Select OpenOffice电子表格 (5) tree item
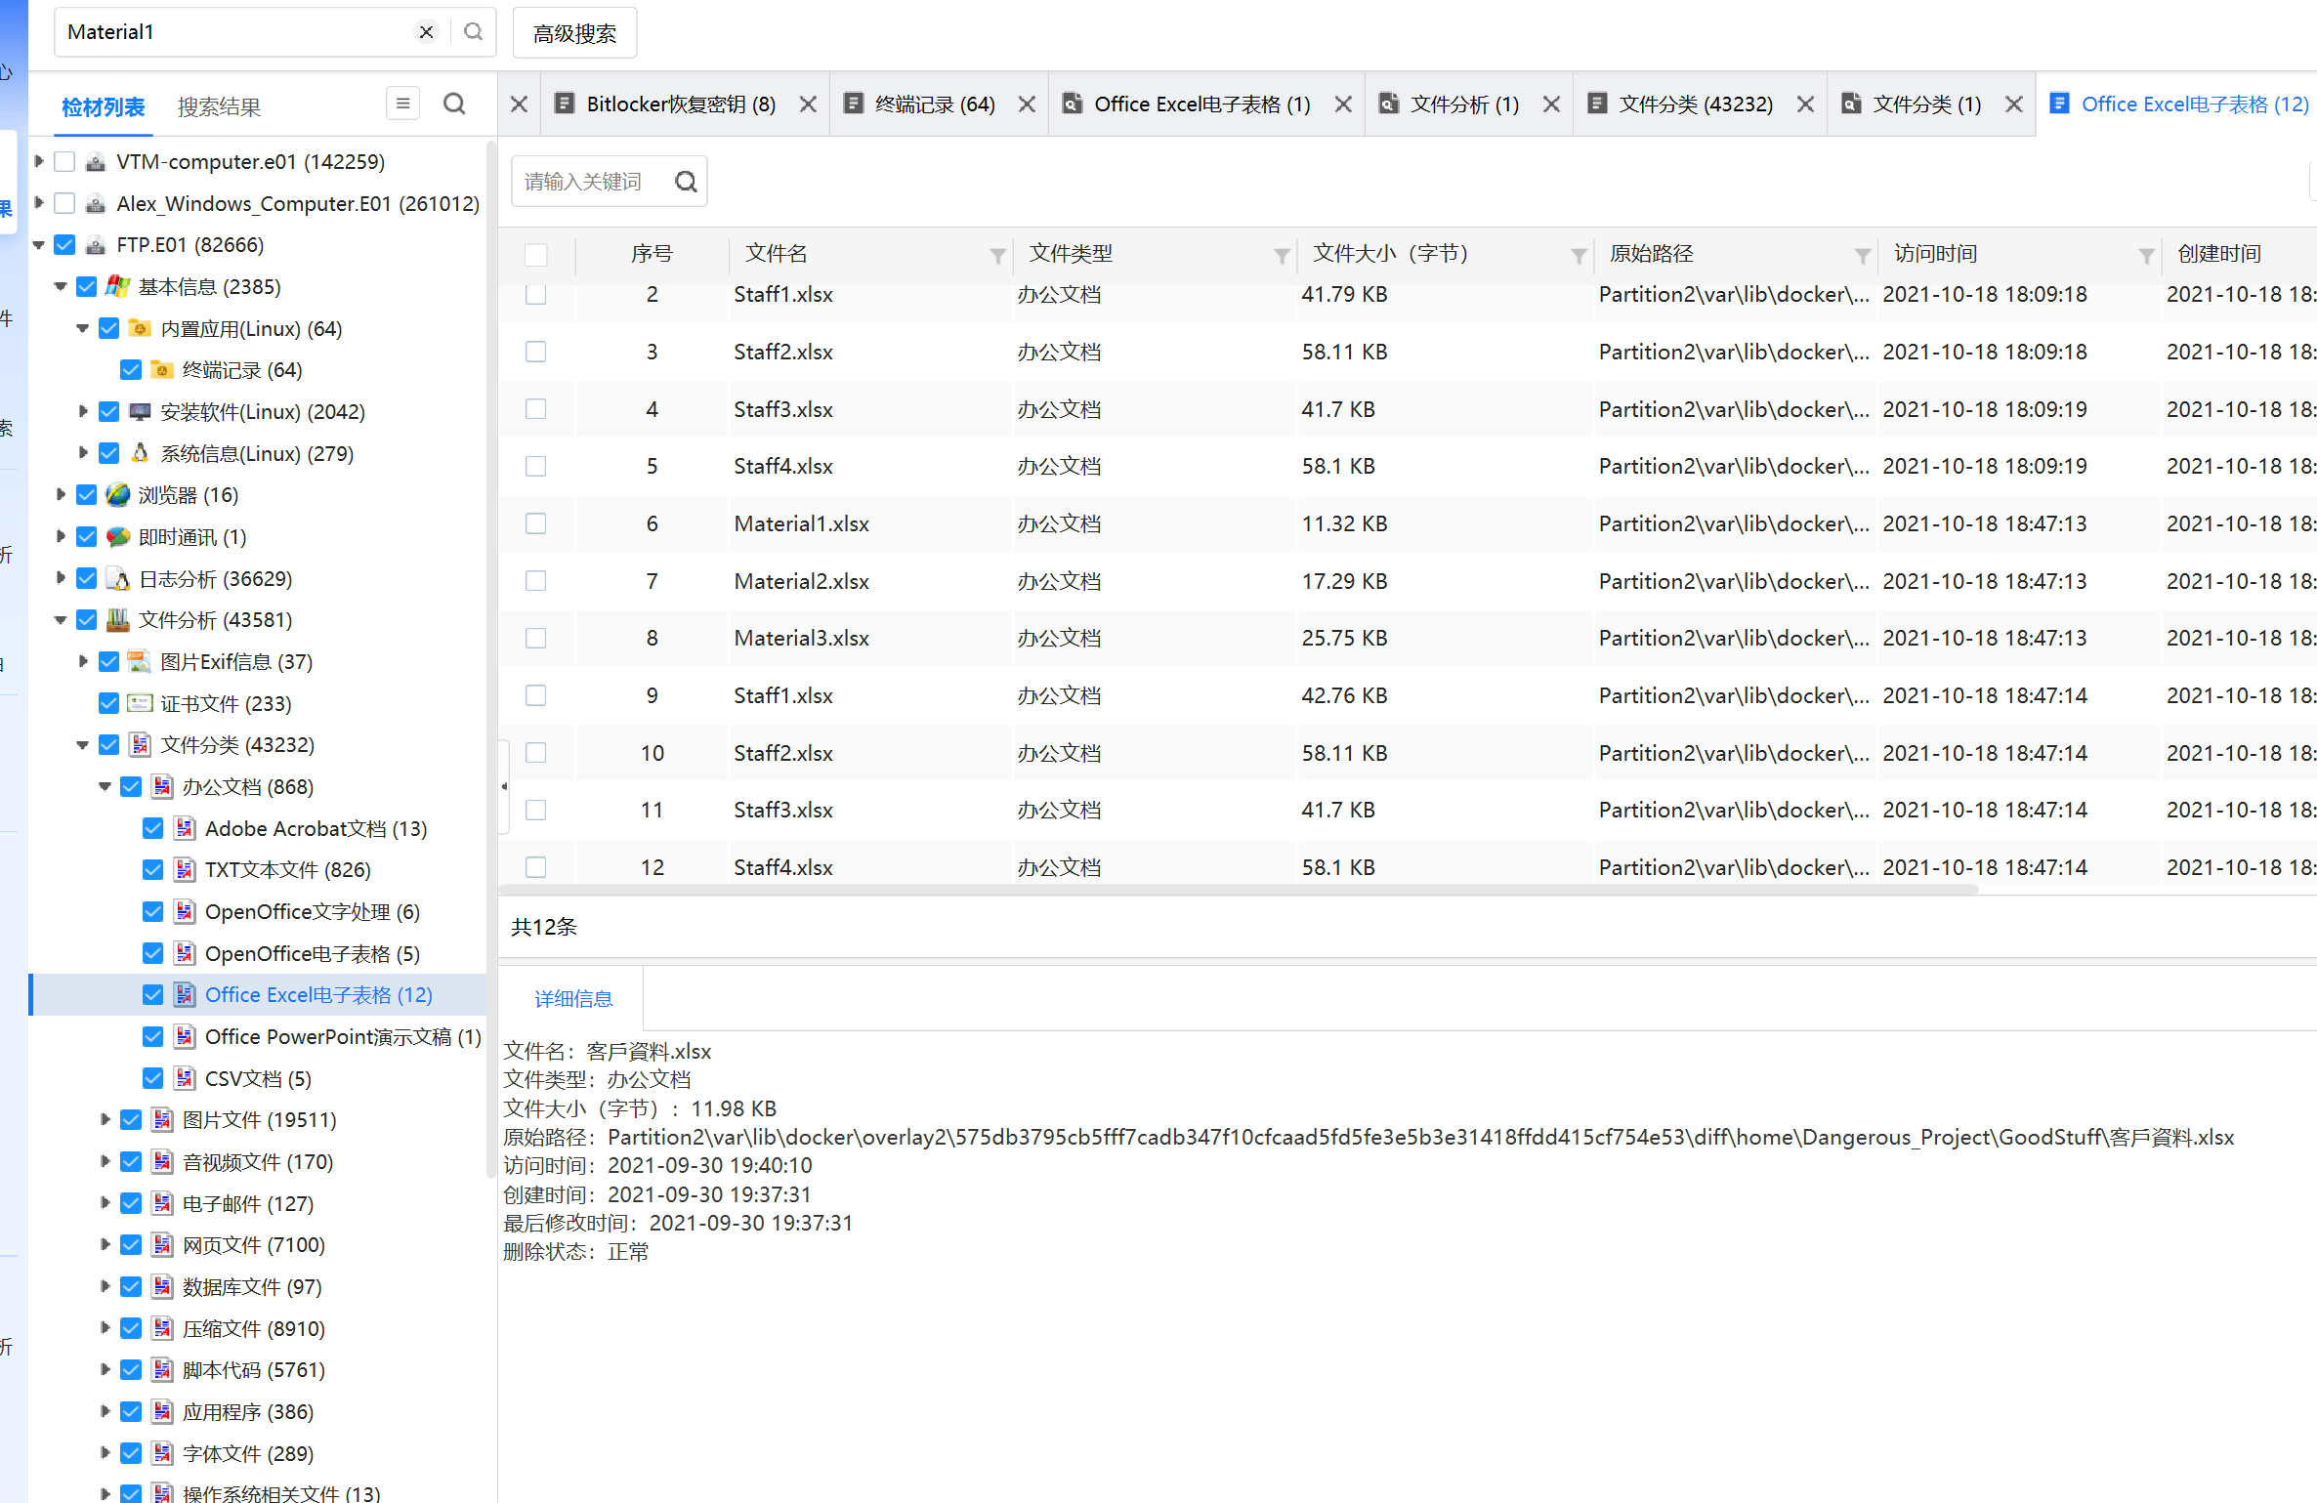The width and height of the screenshot is (2317, 1503). [313, 954]
